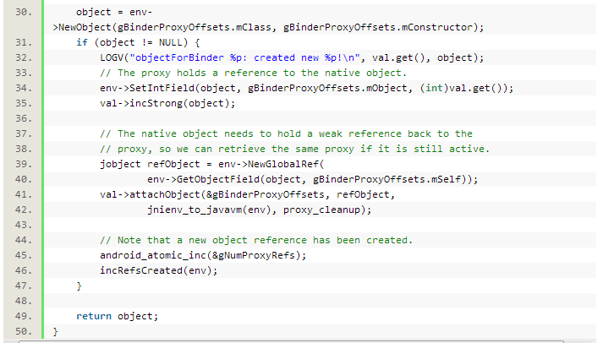This screenshot has height=343, width=614.
Task: Click the LOGV call on line 32
Action: coord(112,57)
